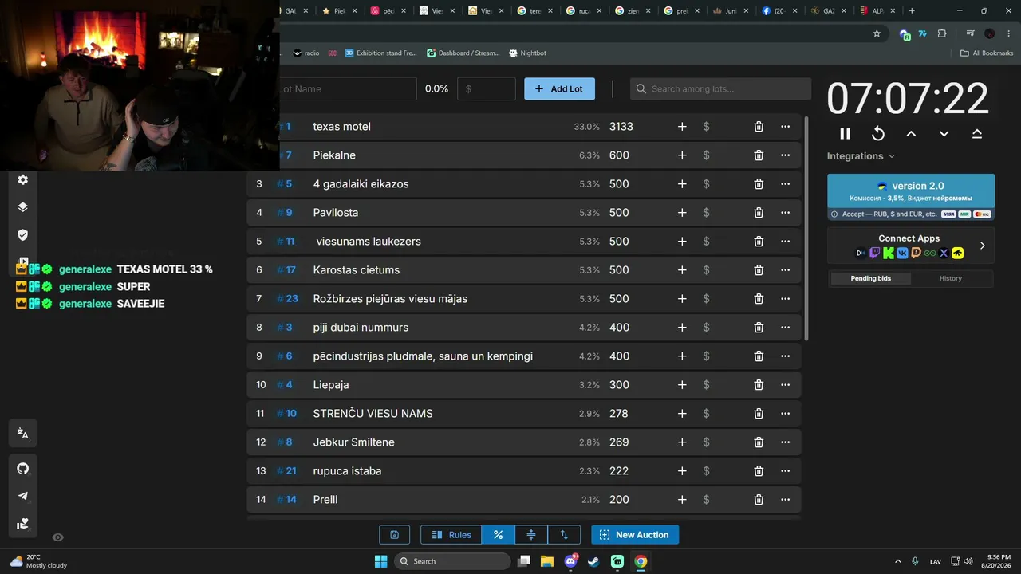
Task: Delete the rupuca istaba lot
Action: [x=759, y=471]
